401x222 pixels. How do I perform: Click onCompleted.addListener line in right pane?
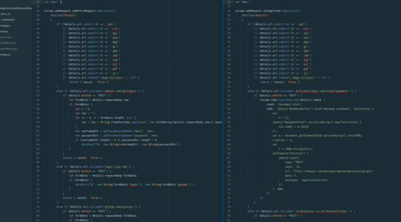pyautogui.click(x=268, y=11)
